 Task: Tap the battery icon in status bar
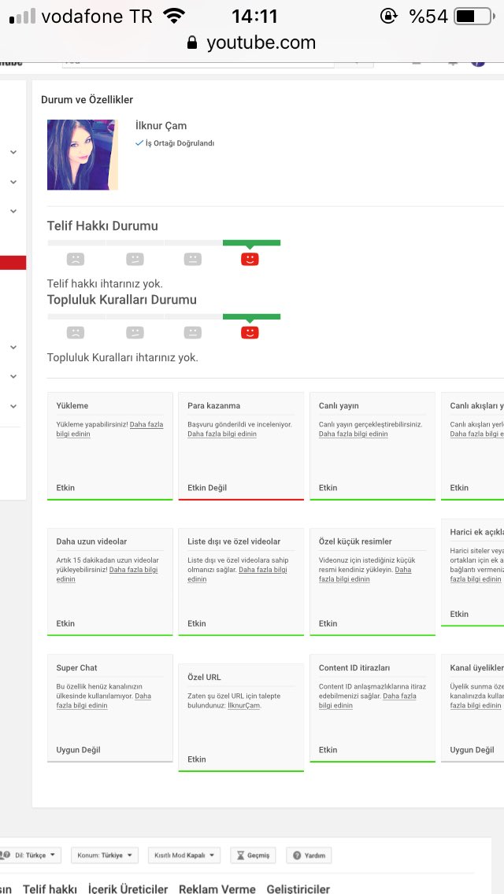pyautogui.click(x=474, y=16)
